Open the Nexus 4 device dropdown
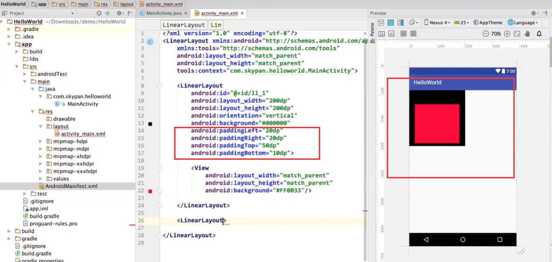Screen dimensions: 552x262 (438, 22)
